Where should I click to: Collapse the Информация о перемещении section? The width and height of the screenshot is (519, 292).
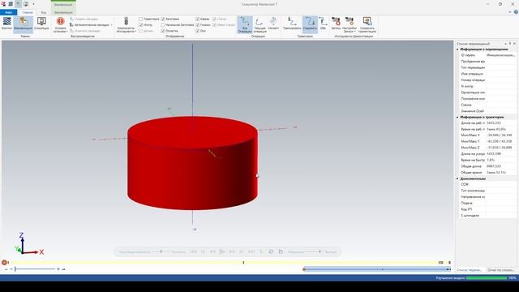coord(457,49)
